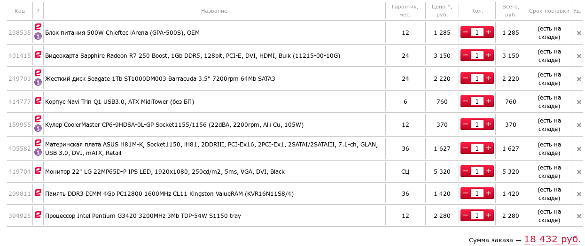Viewport: 585px width, 246px height.
Task: Click quantity field for CoolerMaster cooler
Action: (x=477, y=124)
